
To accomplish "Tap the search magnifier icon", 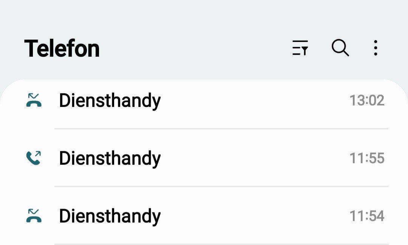I will pos(340,48).
